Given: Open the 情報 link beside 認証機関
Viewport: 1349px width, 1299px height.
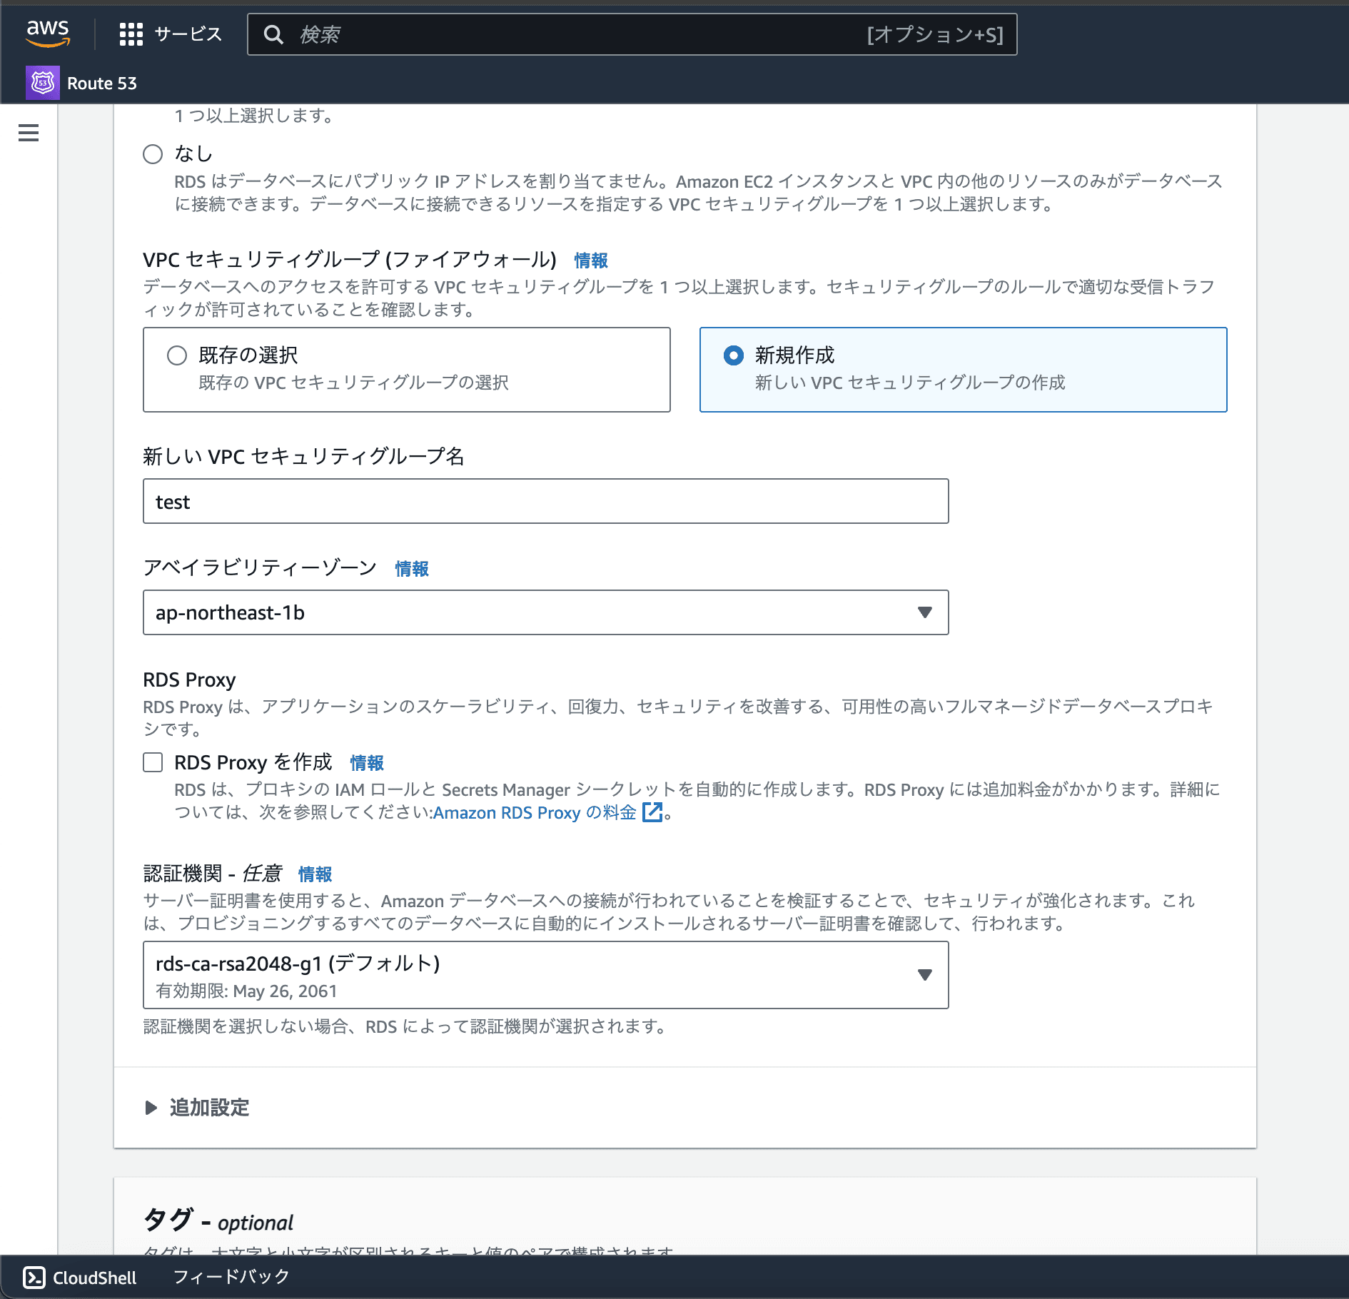Looking at the screenshot, I should pos(315,874).
